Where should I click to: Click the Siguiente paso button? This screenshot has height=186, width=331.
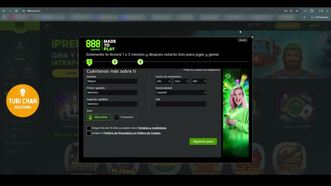point(203,141)
